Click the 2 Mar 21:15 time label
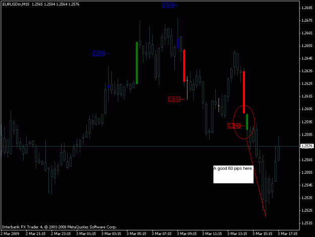Viewport: 315px width, 237px height. click(x=36, y=234)
